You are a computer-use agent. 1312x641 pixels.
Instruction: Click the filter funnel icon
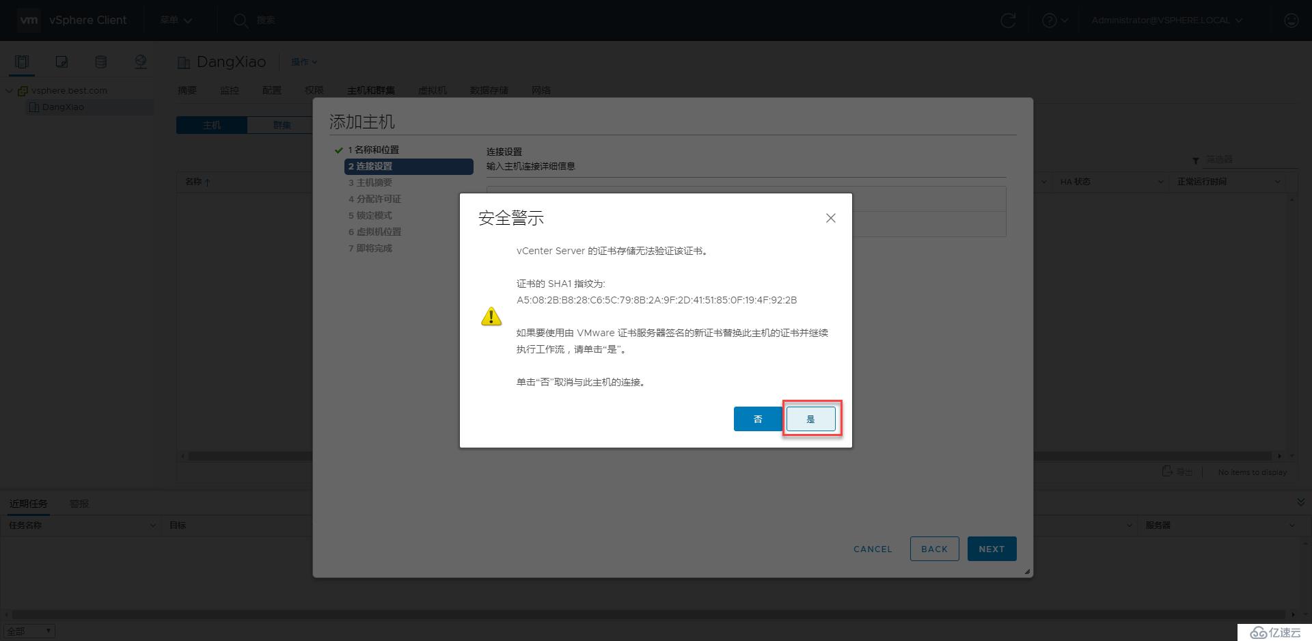1196,161
